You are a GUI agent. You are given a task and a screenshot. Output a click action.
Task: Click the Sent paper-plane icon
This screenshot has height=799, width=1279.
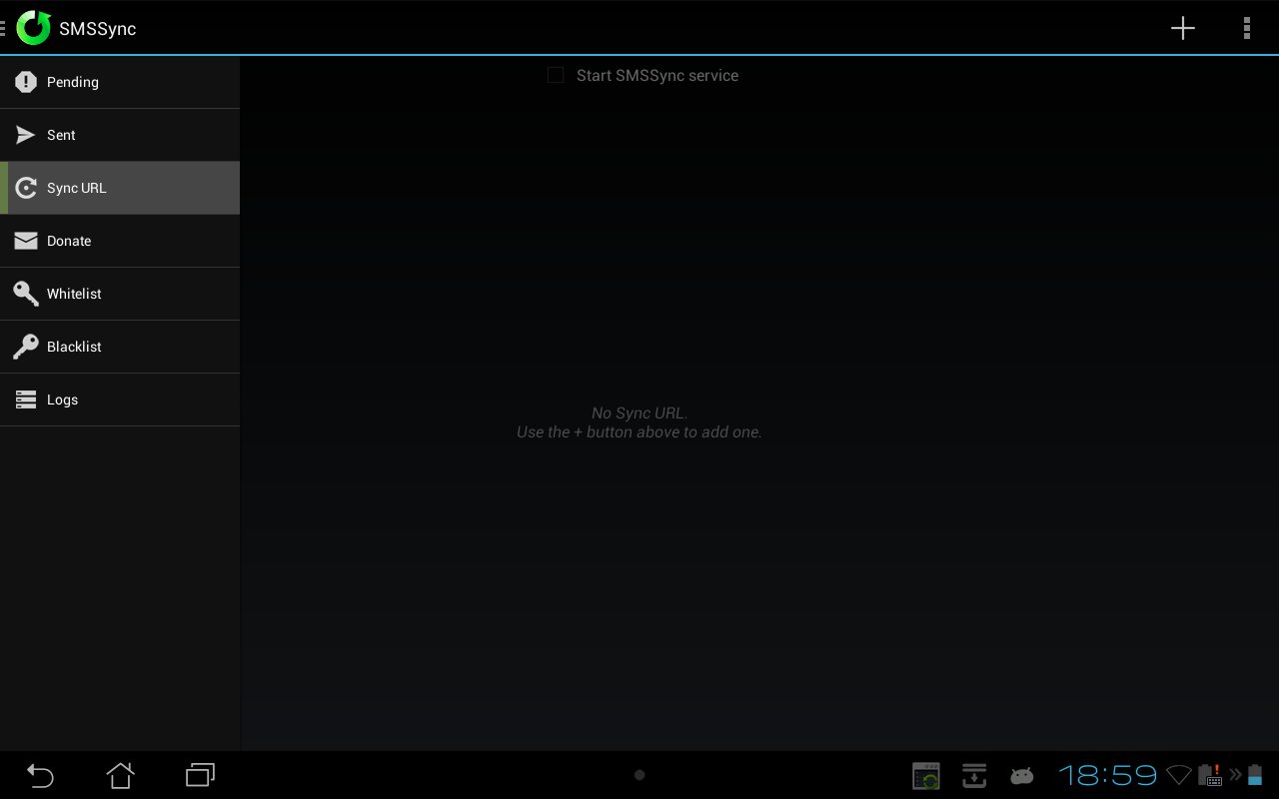click(x=26, y=135)
